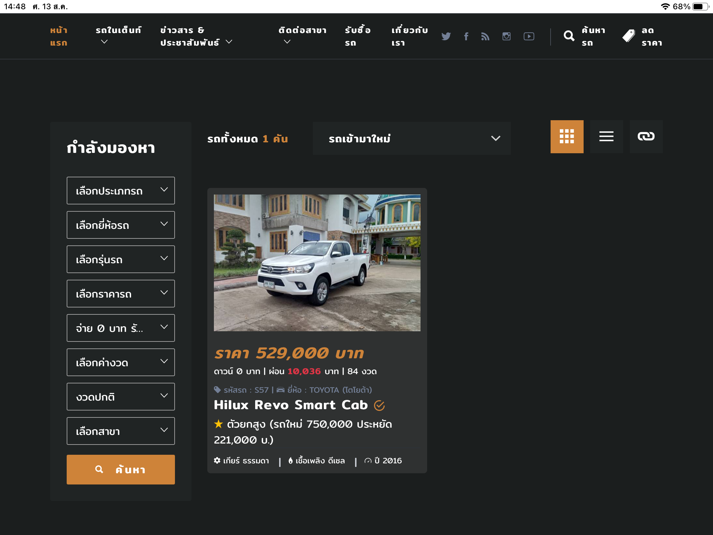713x535 pixels.
Task: Open the Facebook icon in header
Action: tap(466, 36)
